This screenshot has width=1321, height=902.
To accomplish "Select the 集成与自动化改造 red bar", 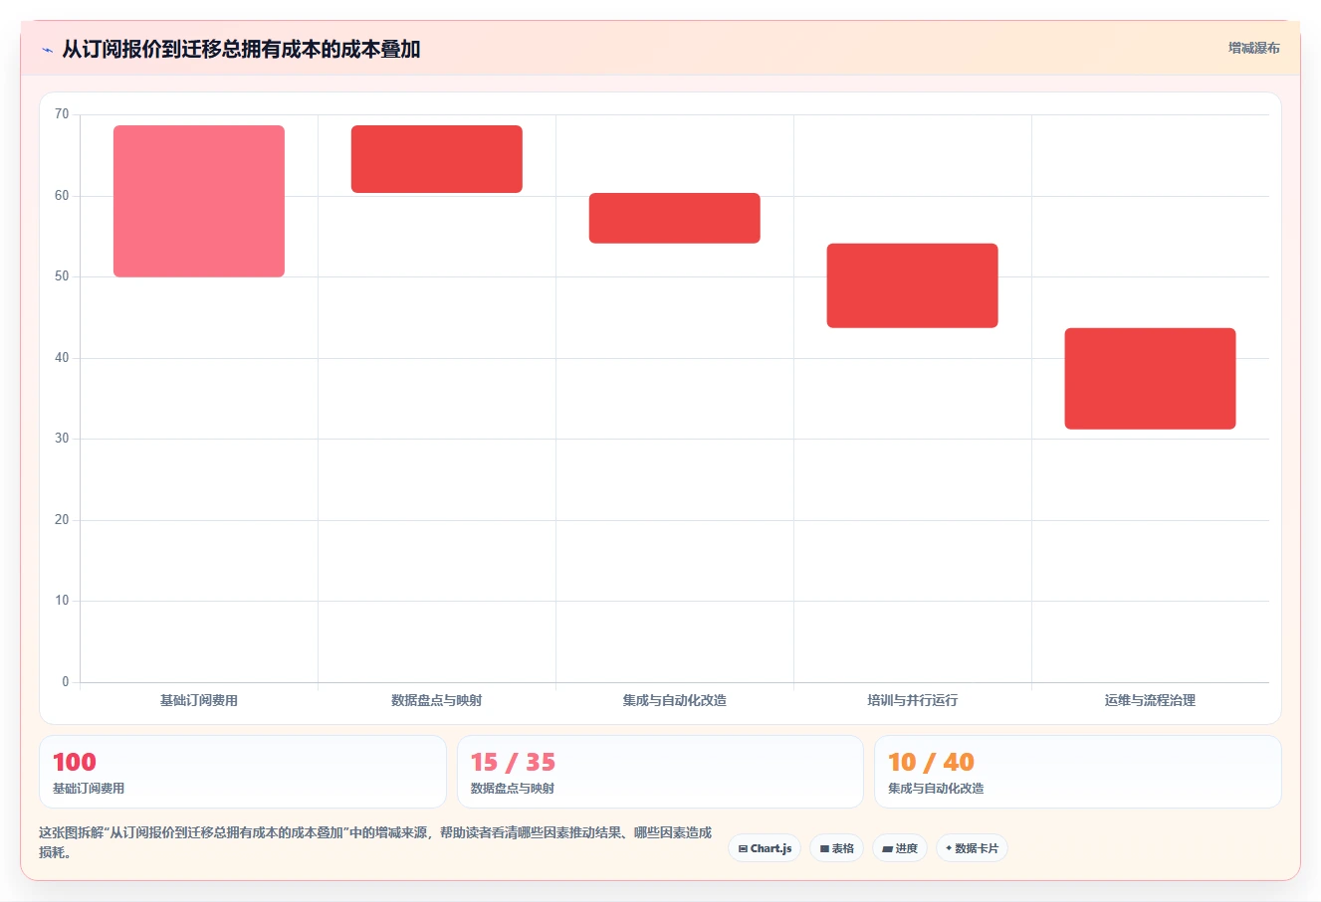I will point(675,218).
